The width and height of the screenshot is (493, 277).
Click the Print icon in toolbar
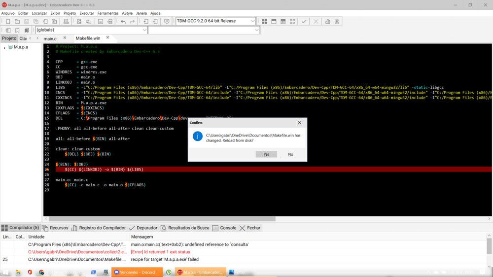[x=66, y=22]
